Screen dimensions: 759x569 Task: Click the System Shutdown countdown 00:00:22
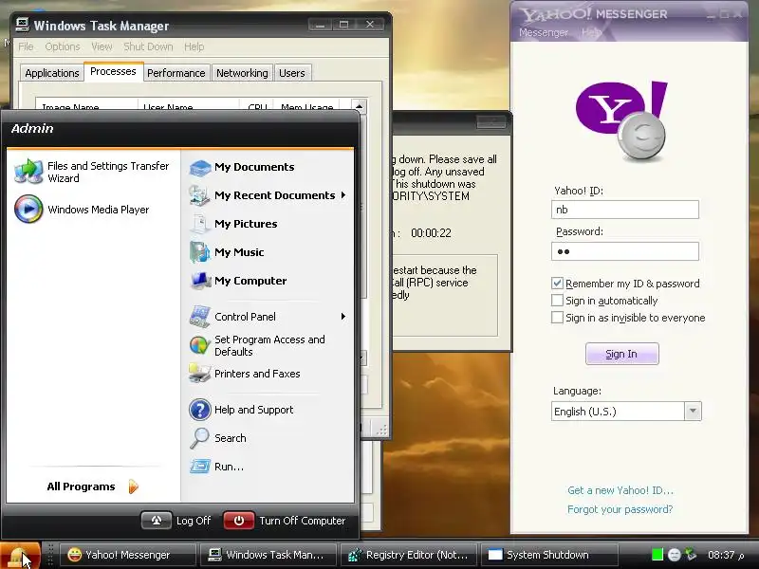(431, 232)
